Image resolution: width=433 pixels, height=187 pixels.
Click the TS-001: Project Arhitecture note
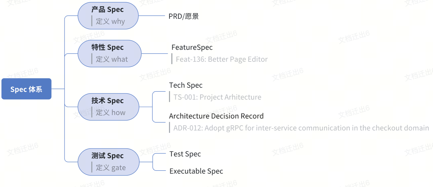pyautogui.click(x=217, y=97)
